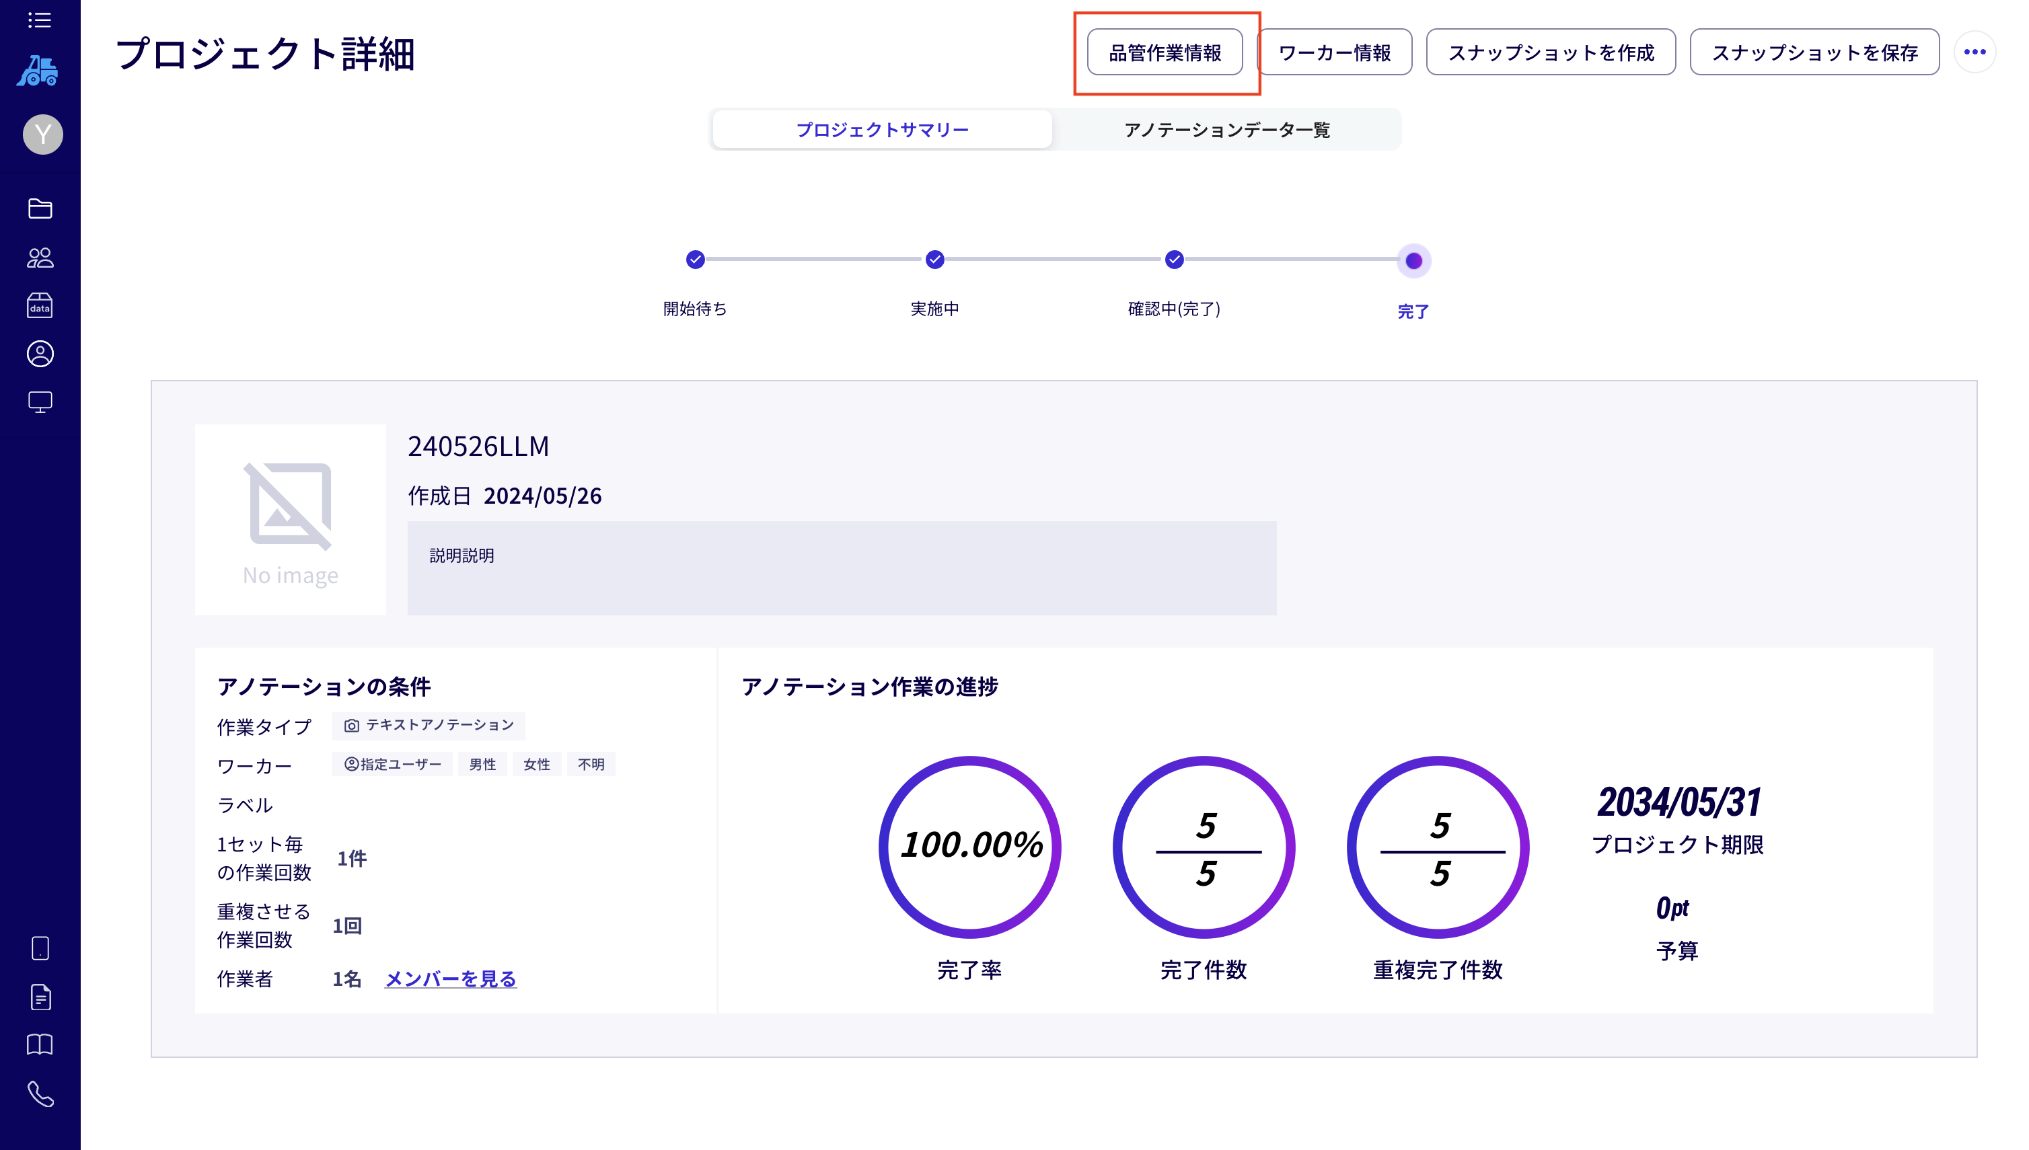Open the user account circle icon
This screenshot has width=2029, height=1150.
(x=40, y=354)
